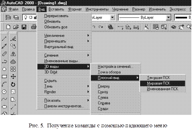This screenshot has width=195, height=138.
Task: Select the Rectangle tool
Action: [x=4, y=77]
